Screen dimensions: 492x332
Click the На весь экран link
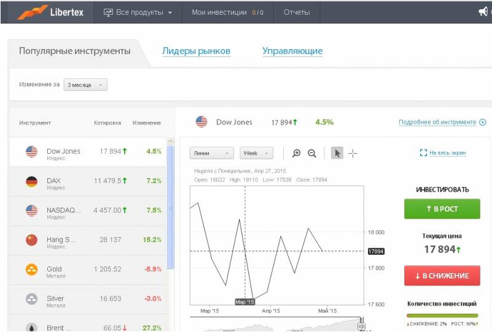point(447,153)
